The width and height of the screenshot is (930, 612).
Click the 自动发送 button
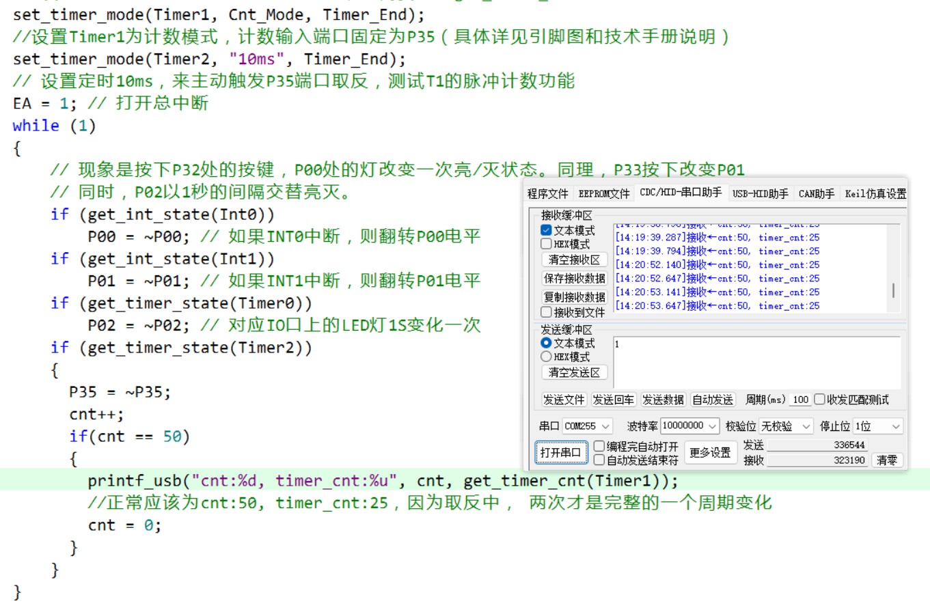click(713, 400)
